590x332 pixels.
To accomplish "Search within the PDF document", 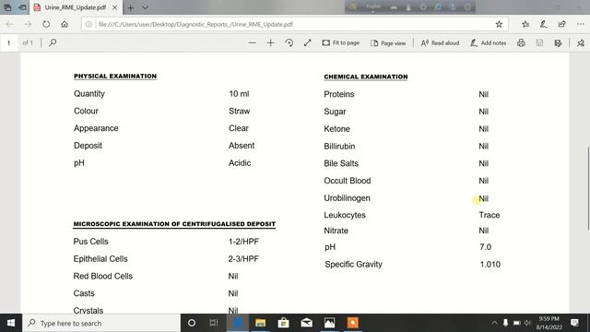I will [53, 42].
